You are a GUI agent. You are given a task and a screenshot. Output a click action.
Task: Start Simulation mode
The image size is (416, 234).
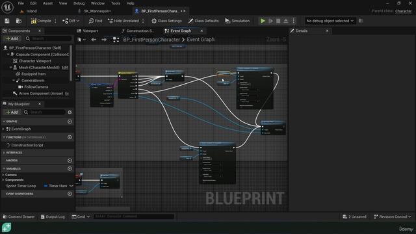(237, 21)
